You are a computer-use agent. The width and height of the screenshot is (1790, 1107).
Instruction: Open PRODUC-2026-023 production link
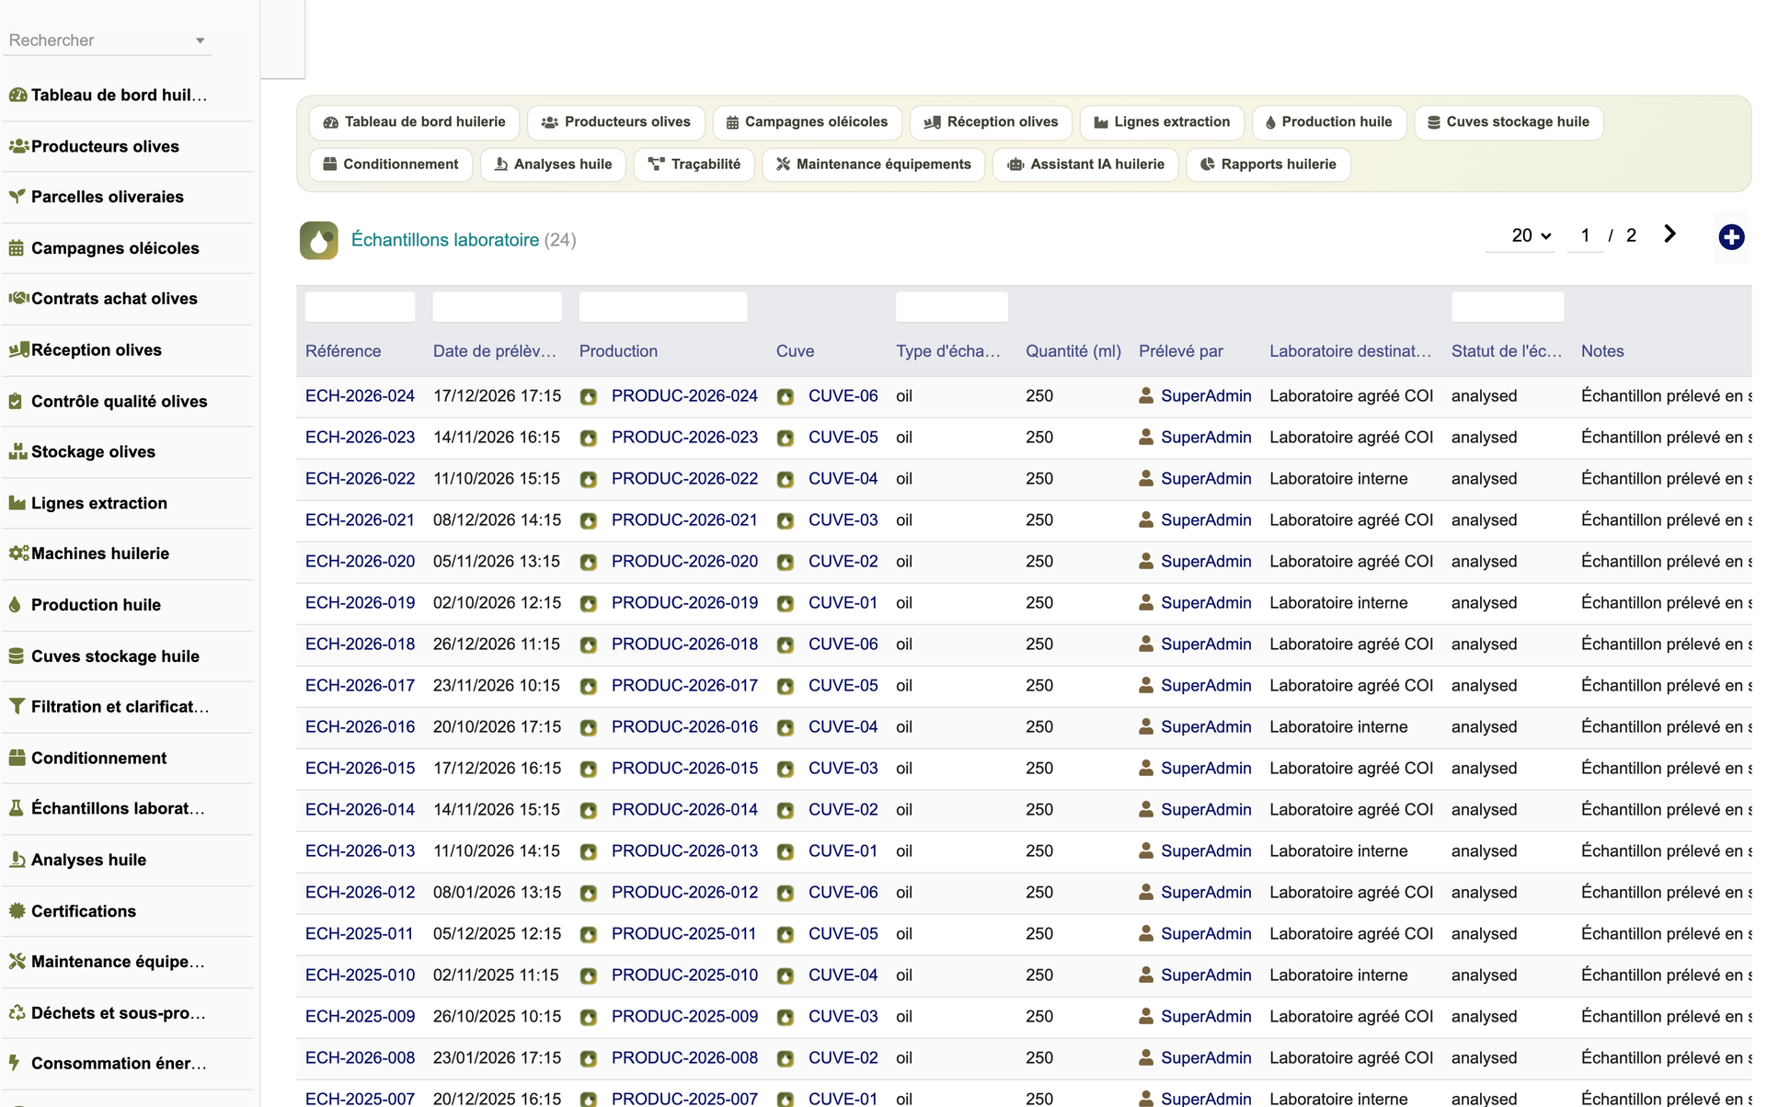[684, 438]
